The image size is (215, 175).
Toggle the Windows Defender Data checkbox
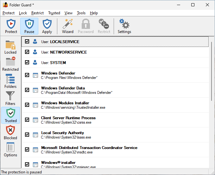27,90
